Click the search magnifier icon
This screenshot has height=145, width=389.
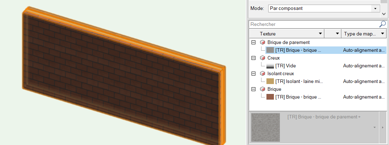382,24
